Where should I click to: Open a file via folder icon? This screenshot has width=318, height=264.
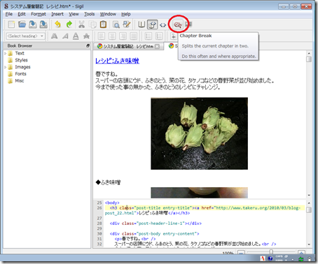tap(22, 24)
